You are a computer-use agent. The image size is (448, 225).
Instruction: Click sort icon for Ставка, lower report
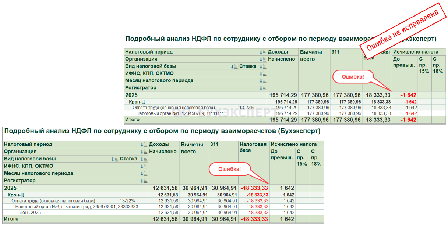click(x=144, y=159)
